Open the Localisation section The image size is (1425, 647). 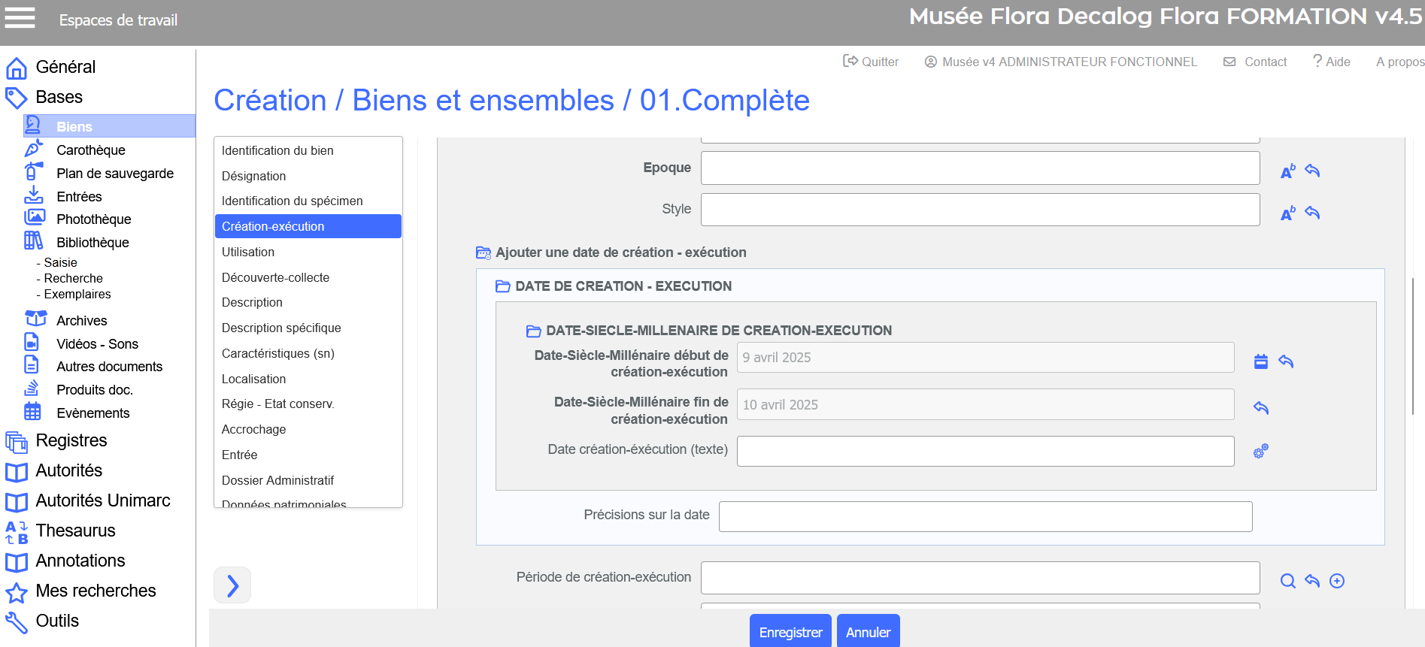253,379
